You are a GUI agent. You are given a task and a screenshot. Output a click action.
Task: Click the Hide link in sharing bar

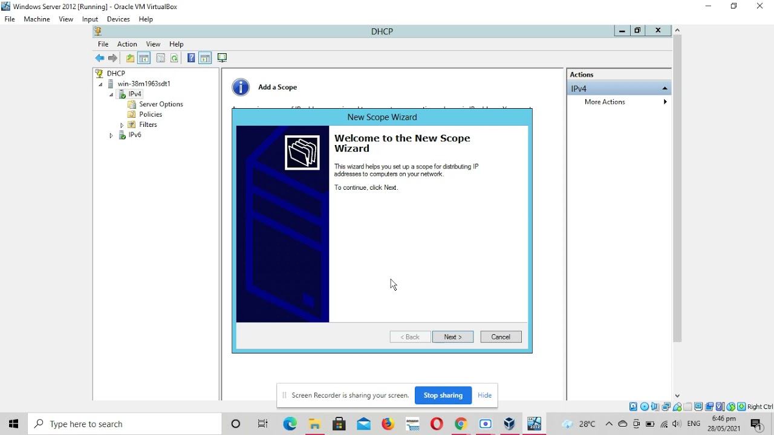point(484,395)
